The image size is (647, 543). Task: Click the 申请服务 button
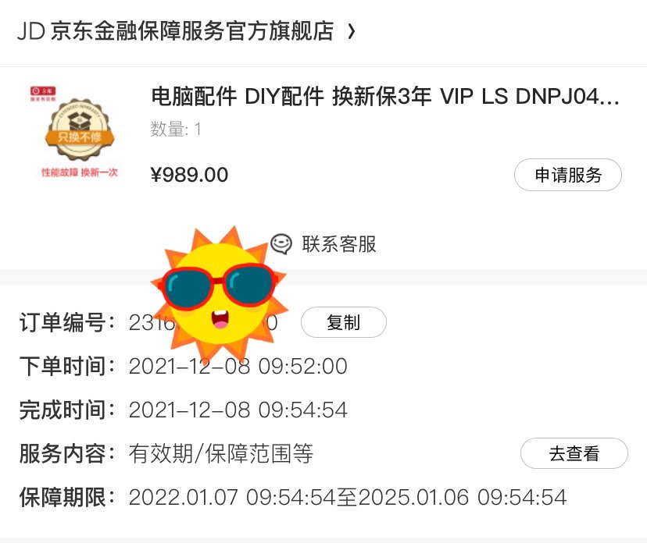[x=568, y=175]
